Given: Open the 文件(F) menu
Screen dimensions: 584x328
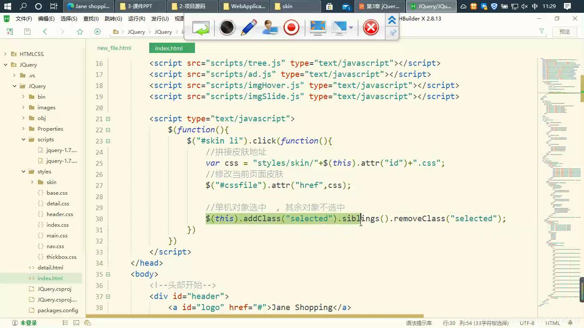Looking at the screenshot, I should (x=24, y=19).
